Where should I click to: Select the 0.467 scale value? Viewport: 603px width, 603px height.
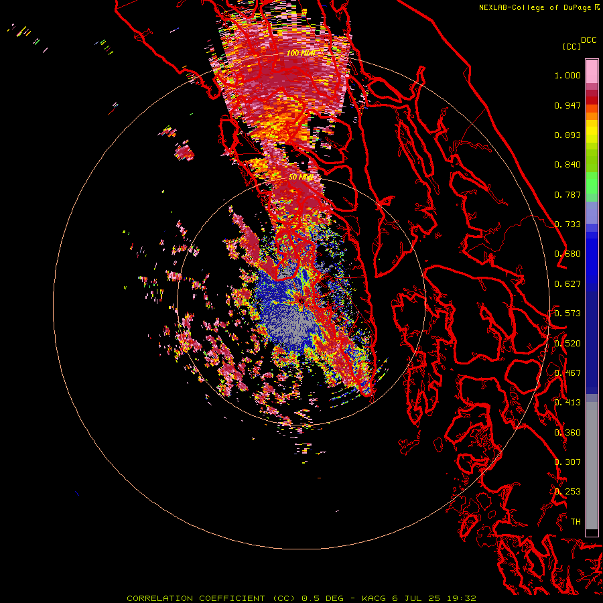(567, 373)
